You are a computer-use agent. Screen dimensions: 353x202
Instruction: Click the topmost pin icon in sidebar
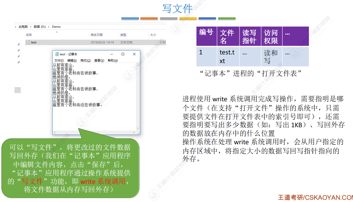tap(19, 44)
